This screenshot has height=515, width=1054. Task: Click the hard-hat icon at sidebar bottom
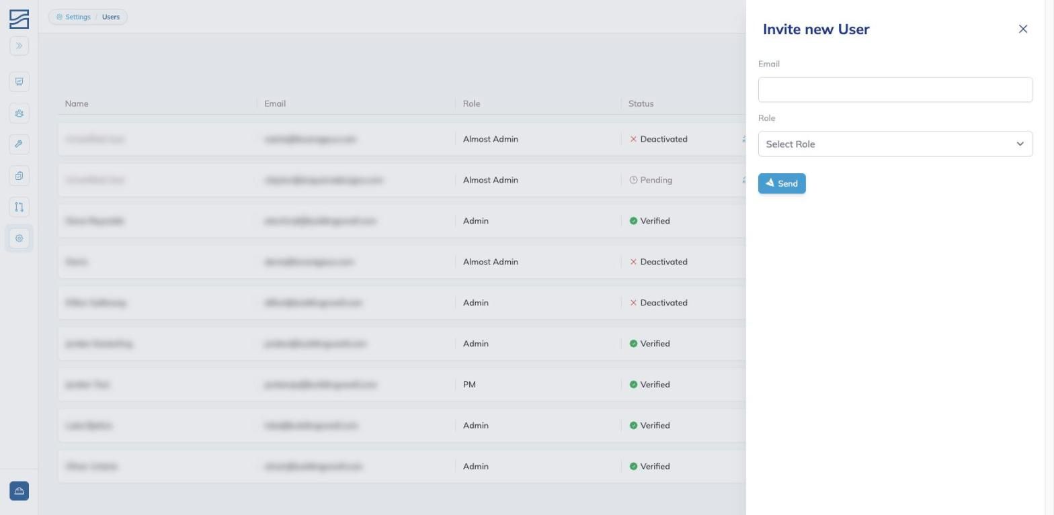click(19, 491)
